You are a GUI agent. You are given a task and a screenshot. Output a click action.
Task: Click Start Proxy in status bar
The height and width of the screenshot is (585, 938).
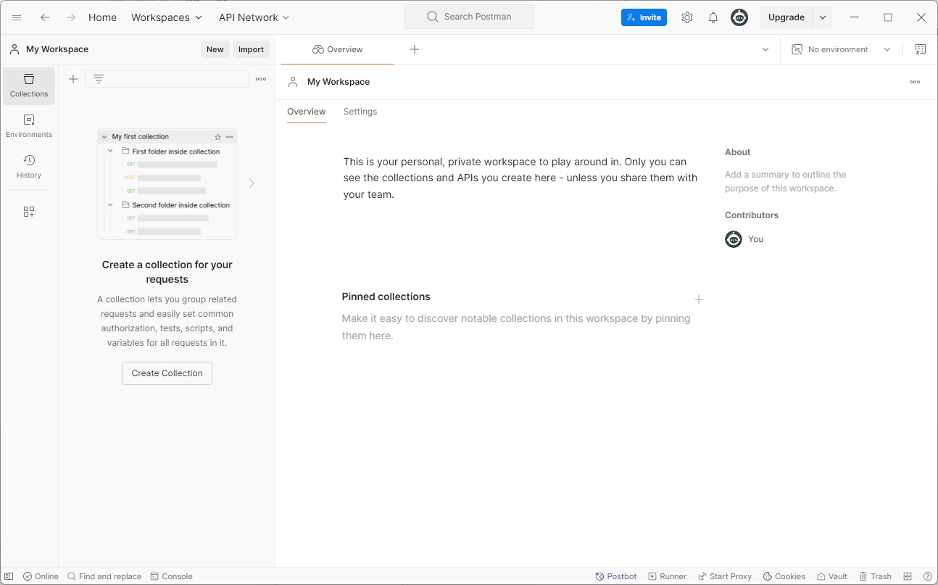pyautogui.click(x=725, y=576)
